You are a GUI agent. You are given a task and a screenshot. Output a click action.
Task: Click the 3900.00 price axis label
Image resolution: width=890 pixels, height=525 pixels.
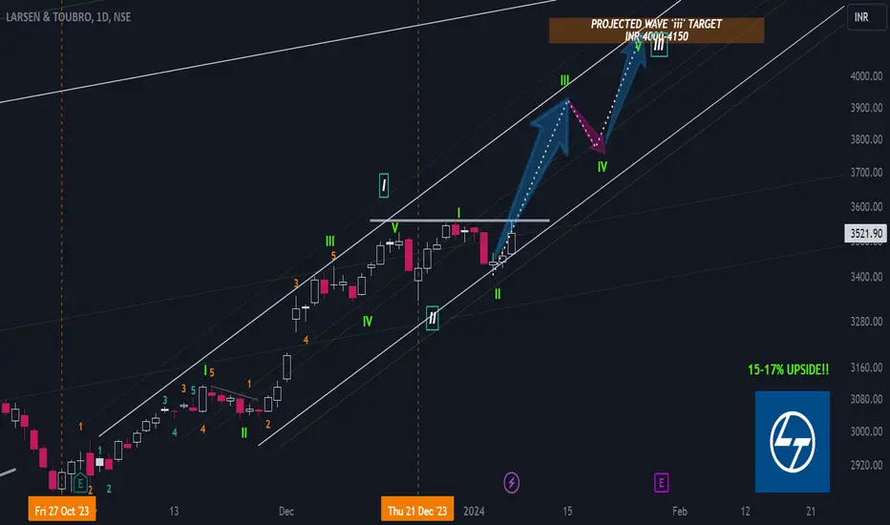click(x=866, y=108)
